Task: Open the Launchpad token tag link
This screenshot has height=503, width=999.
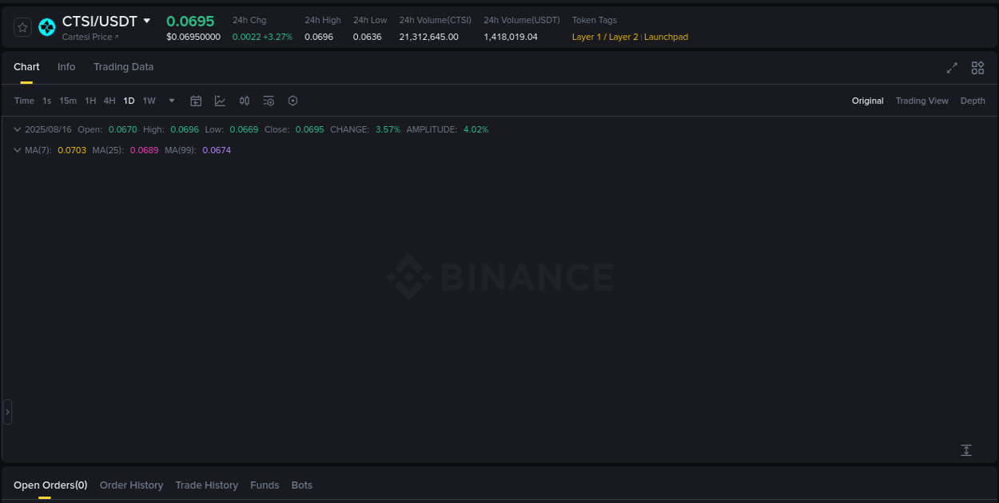Action: click(666, 37)
